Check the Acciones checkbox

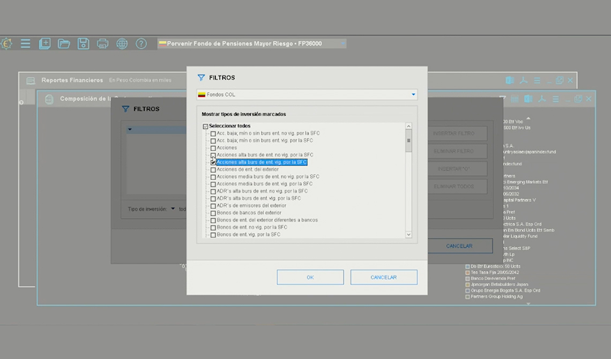[213, 148]
